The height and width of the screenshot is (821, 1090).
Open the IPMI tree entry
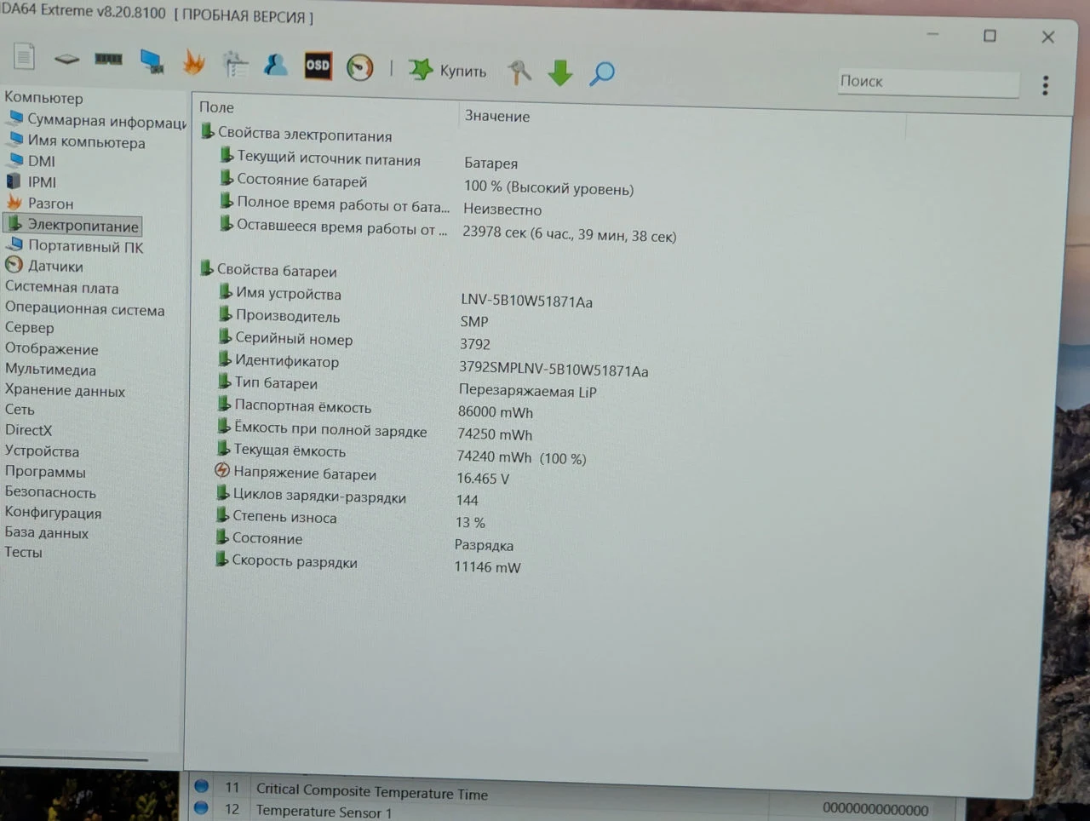tap(32, 181)
